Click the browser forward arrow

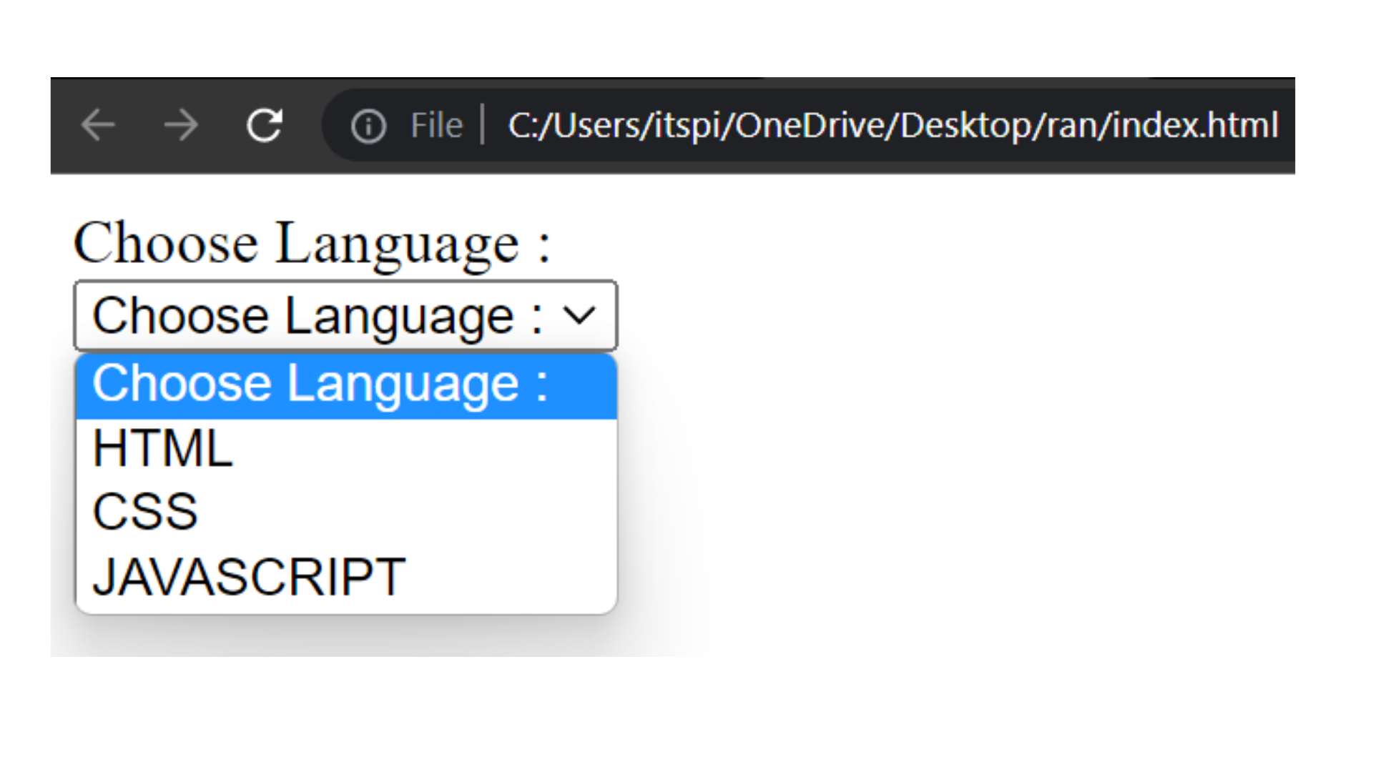point(181,126)
